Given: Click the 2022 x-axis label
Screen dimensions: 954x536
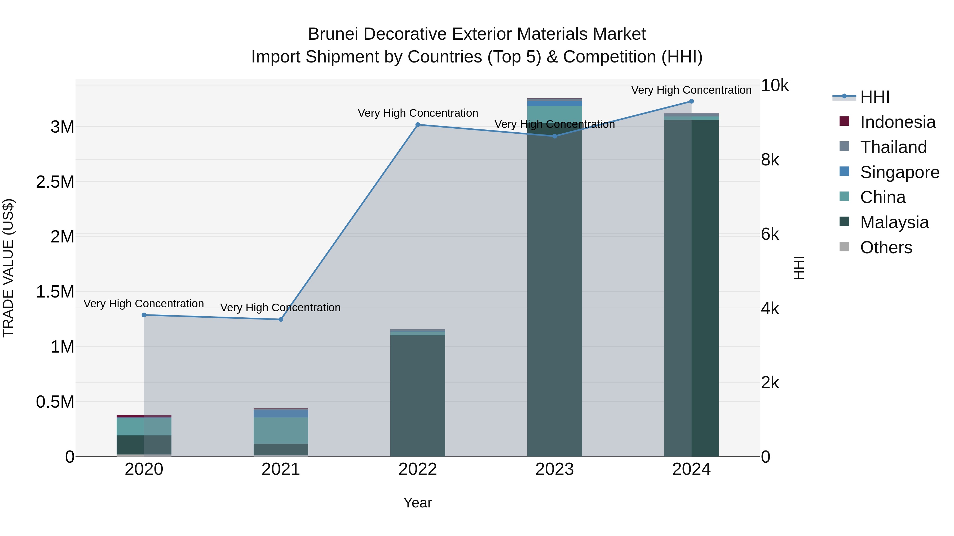Looking at the screenshot, I should pos(418,469).
